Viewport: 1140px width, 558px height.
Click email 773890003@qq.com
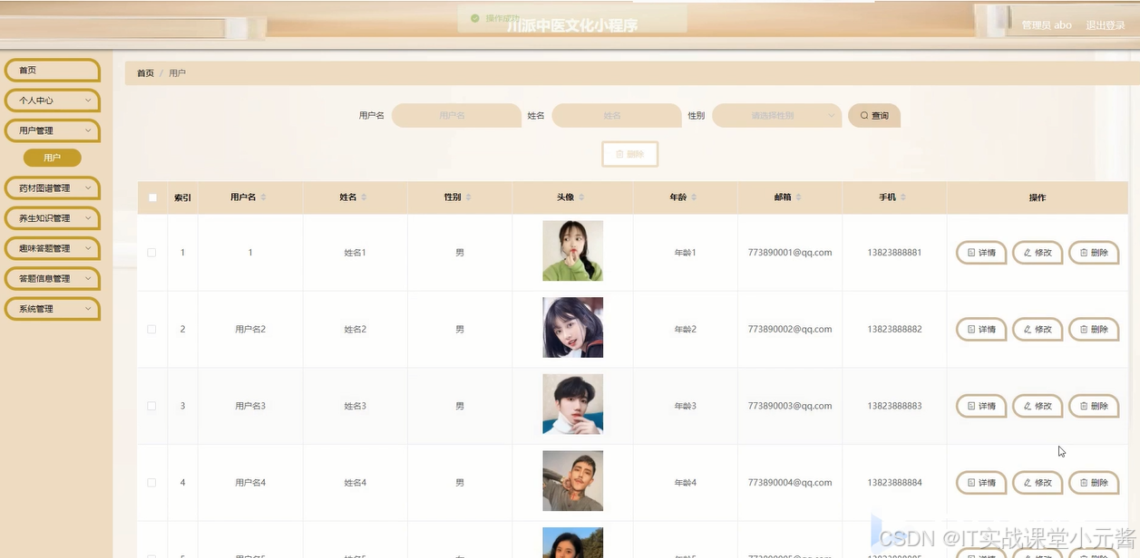click(x=790, y=406)
